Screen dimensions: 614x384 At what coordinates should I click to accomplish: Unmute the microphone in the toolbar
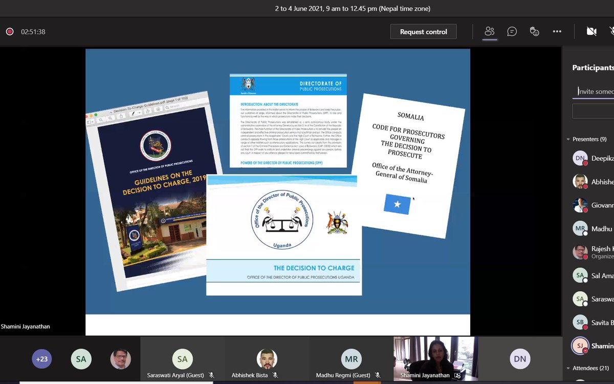611,32
